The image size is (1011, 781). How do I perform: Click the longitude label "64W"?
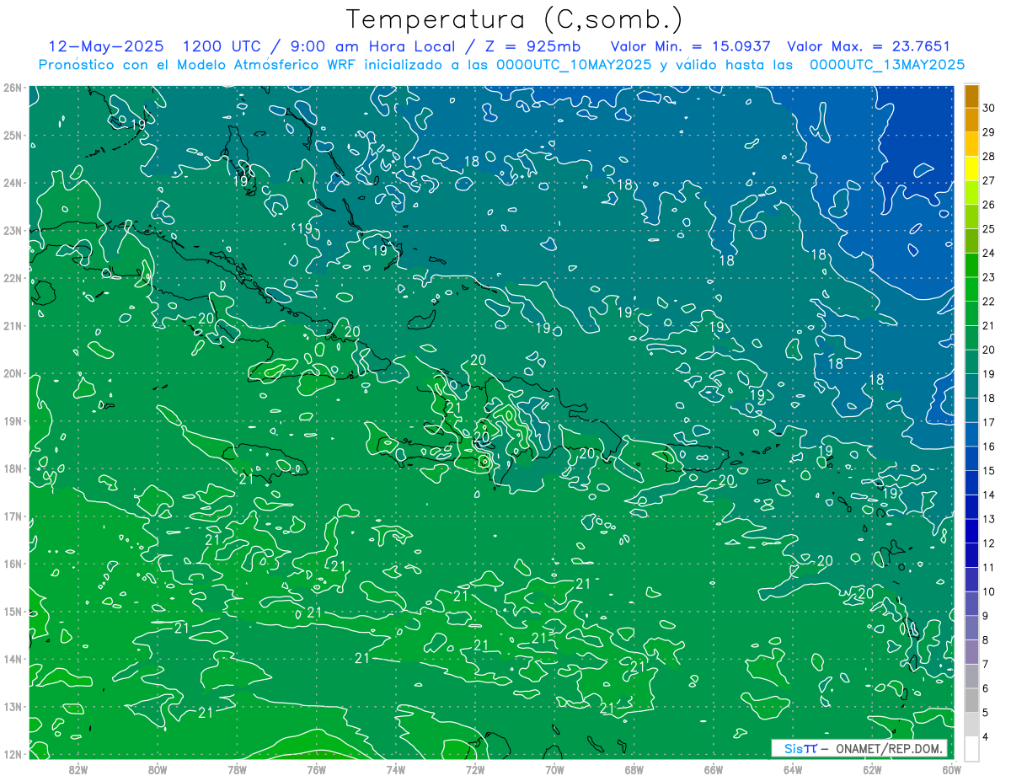pyautogui.click(x=793, y=770)
